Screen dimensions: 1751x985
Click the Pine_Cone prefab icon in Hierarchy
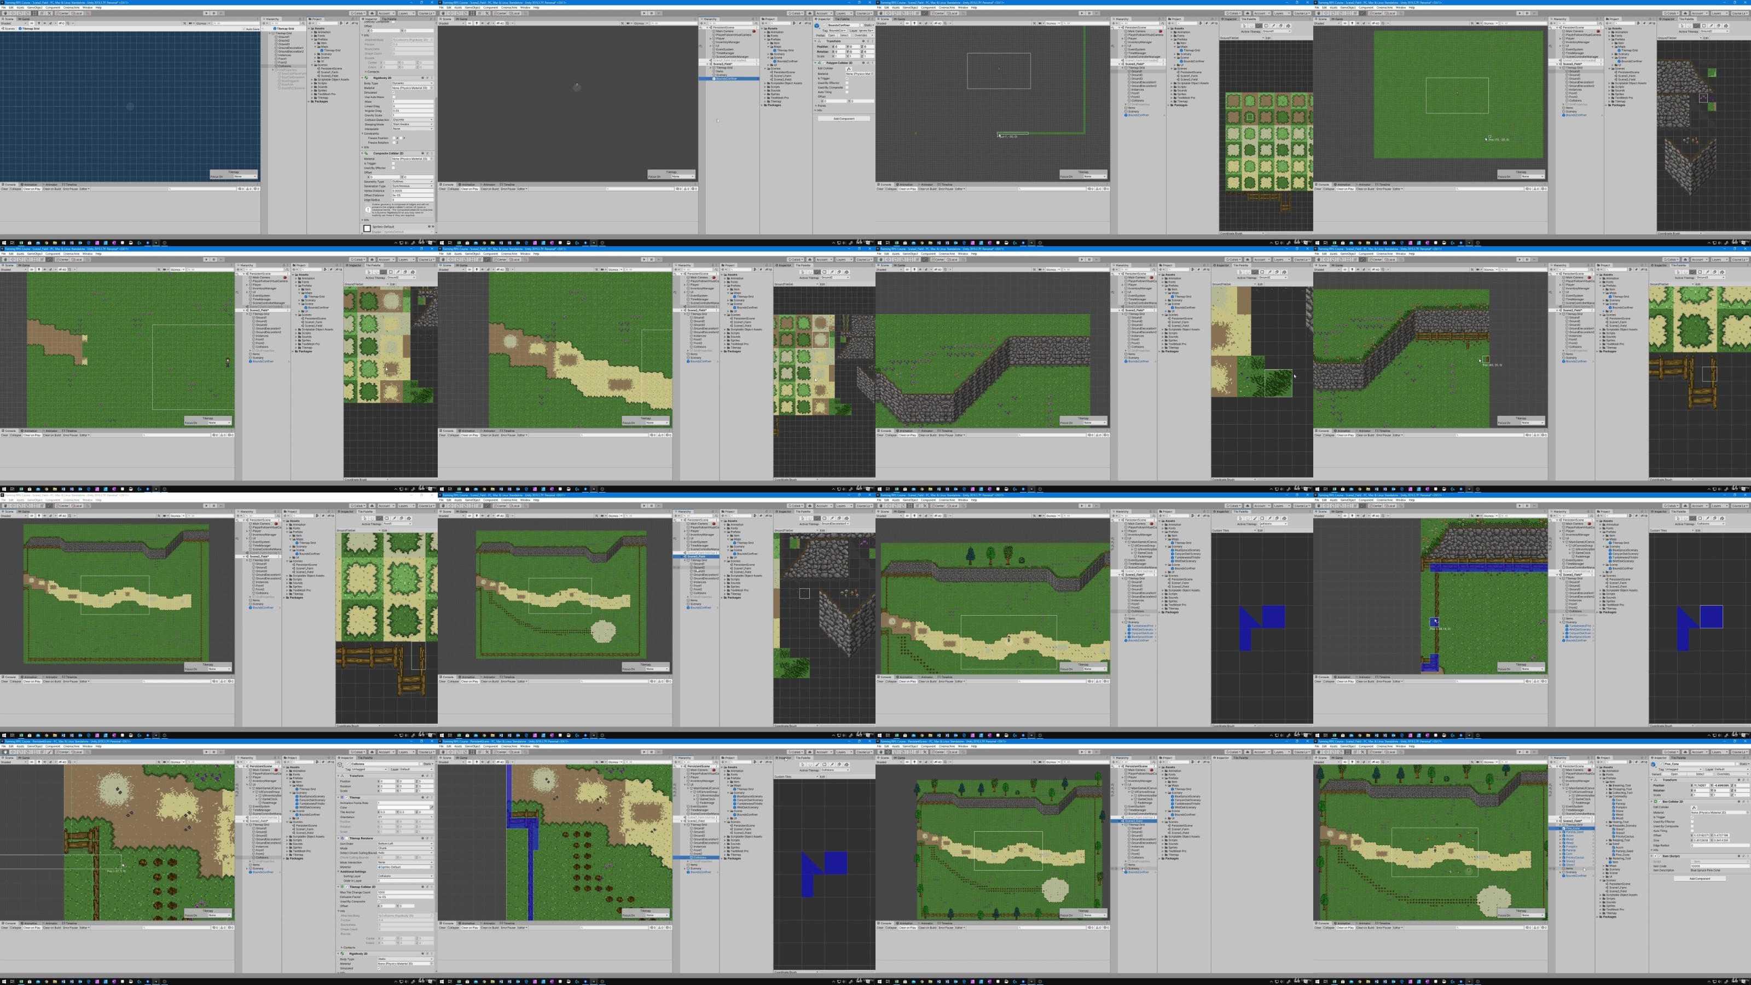point(1564,828)
